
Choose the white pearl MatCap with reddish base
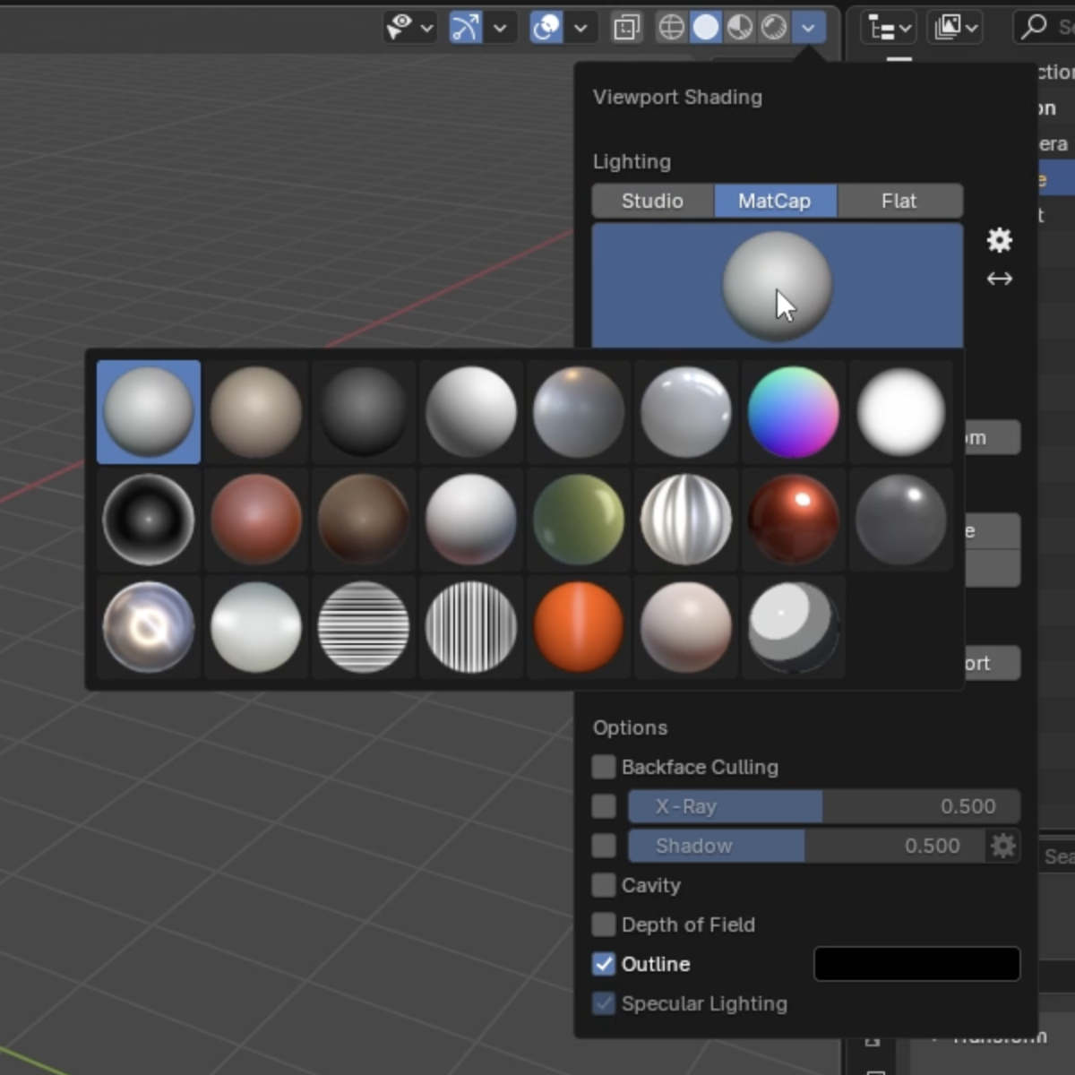tap(471, 520)
